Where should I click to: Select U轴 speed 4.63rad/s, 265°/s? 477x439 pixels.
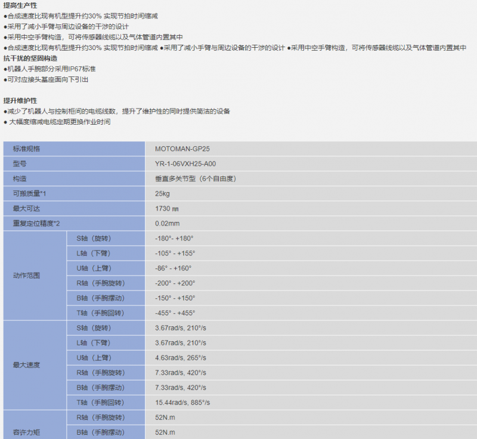(181, 358)
